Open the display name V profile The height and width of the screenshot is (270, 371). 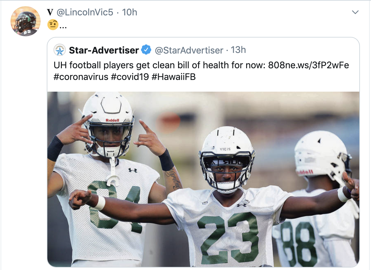pyautogui.click(x=50, y=12)
